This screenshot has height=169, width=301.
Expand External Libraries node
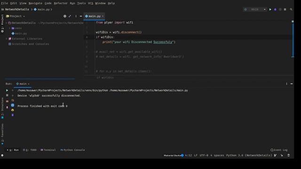pos(7,38)
